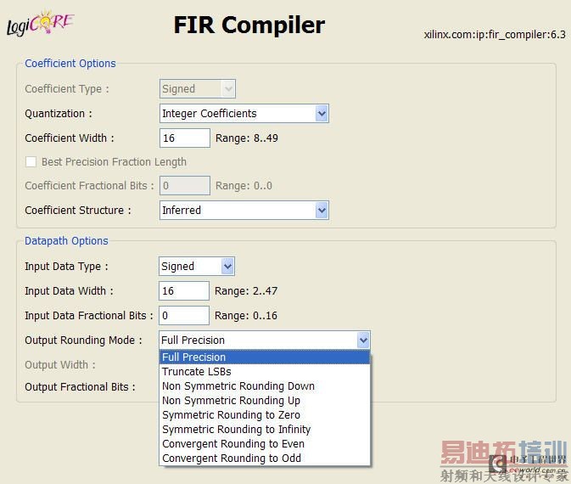Click the Coefficient Structure label
This screenshot has height=484, width=571.
(x=78, y=211)
